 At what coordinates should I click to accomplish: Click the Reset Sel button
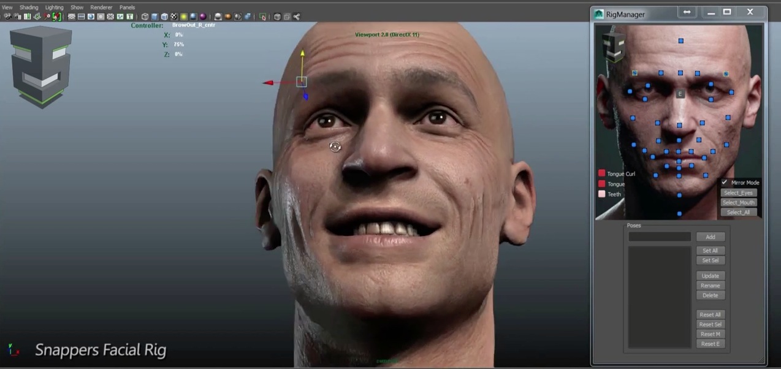(711, 324)
